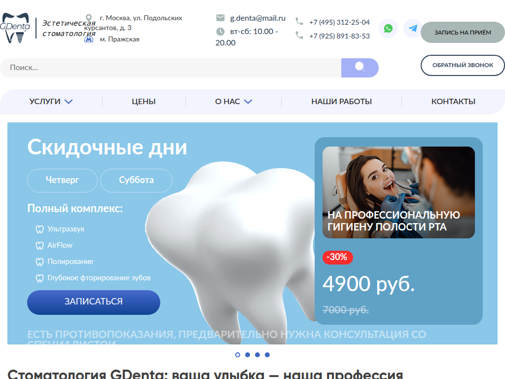This screenshot has height=379, width=505.
Task: Click the ОБРАТНЫЙ ЗВОНОК button
Action: (462, 65)
